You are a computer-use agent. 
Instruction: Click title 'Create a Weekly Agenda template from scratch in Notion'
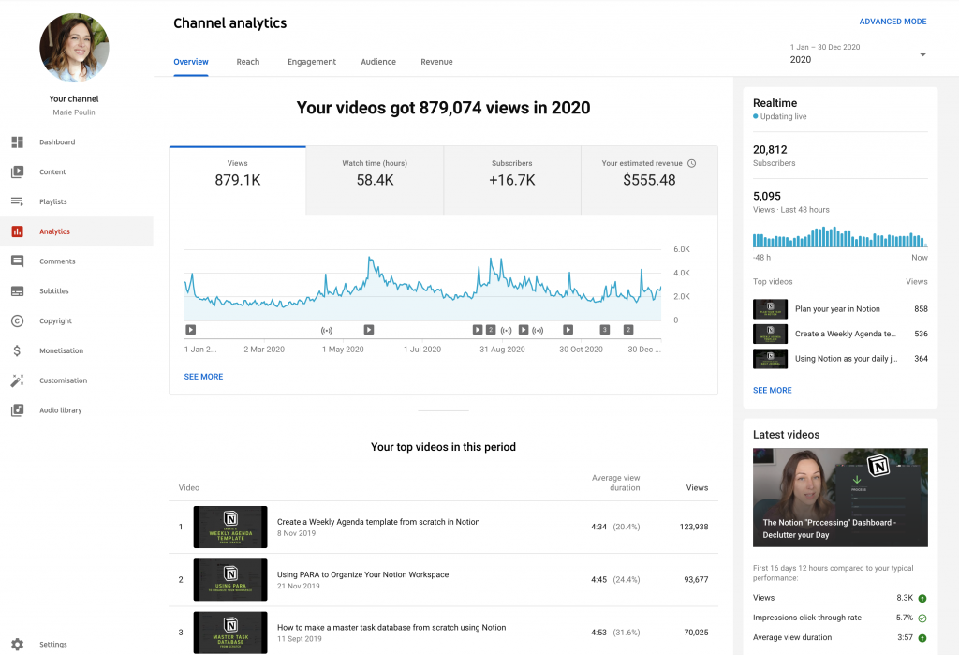pos(378,522)
